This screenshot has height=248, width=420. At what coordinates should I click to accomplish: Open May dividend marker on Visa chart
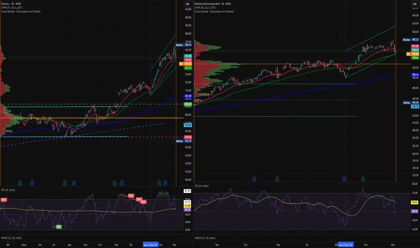pyautogui.click(x=32, y=183)
